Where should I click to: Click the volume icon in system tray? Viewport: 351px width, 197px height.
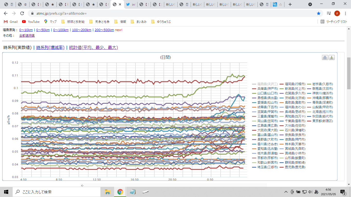click(x=310, y=192)
